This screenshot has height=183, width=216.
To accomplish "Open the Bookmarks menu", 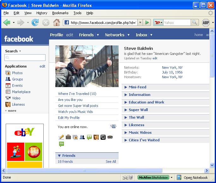I will [x=60, y=13].
